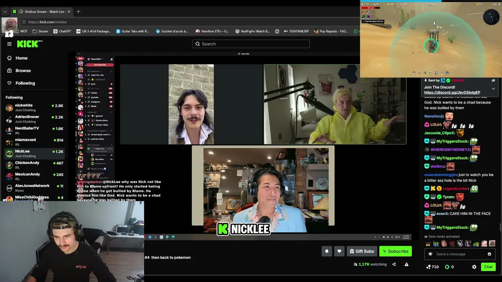
Task: Click the 710 channel points balance
Action: [433, 267]
